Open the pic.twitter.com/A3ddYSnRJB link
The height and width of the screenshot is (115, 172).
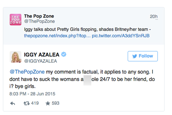coord(121,36)
